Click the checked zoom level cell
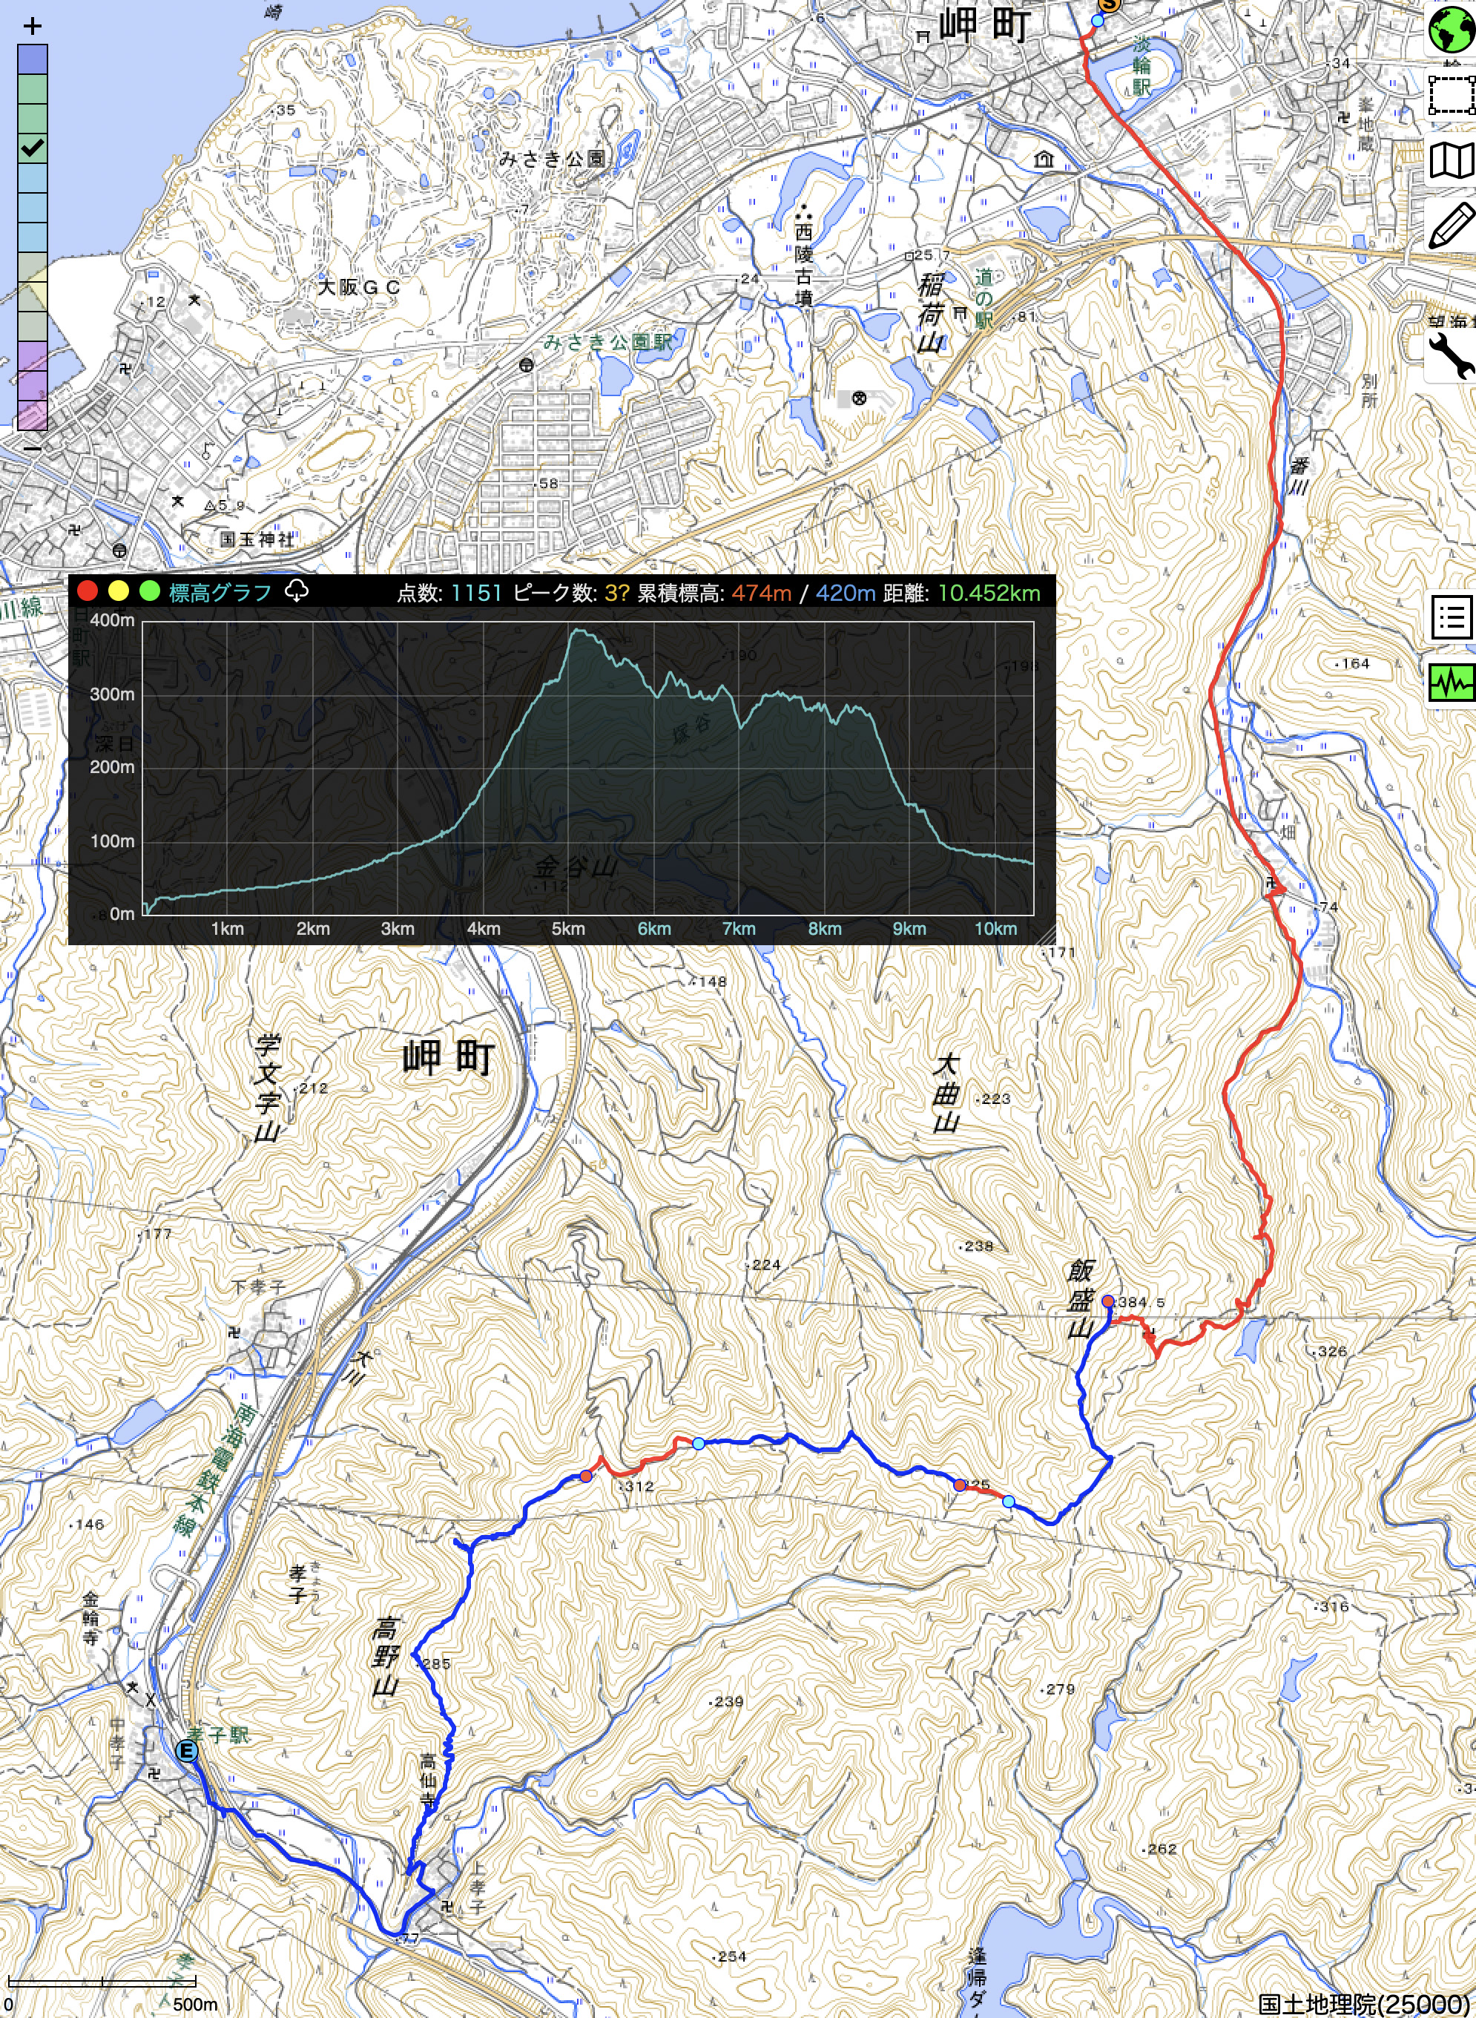1476x2018 pixels. click(x=33, y=148)
